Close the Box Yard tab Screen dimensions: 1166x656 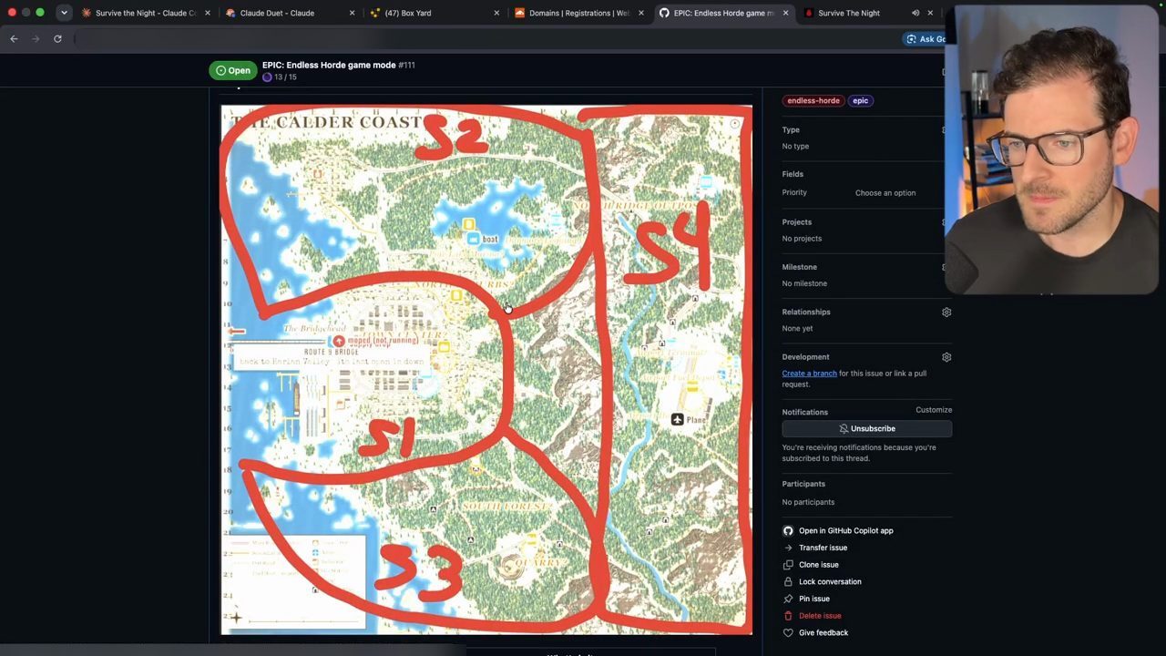tap(496, 13)
